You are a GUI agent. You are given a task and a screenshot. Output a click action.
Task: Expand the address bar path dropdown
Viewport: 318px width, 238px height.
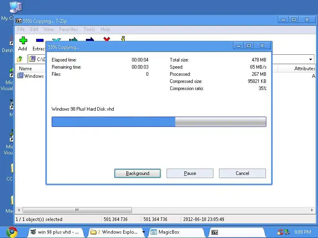coord(310,59)
